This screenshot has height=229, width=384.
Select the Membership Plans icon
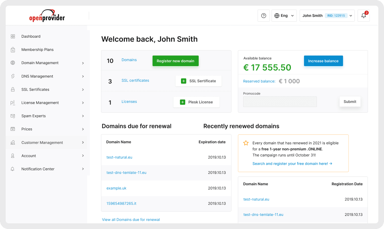tap(13, 49)
